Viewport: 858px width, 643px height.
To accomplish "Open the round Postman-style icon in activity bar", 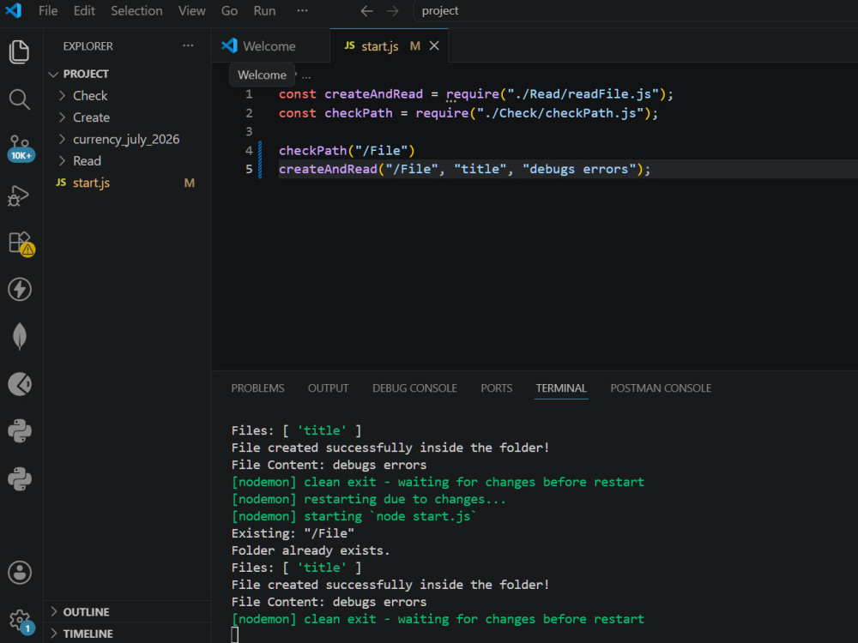I will coord(20,384).
